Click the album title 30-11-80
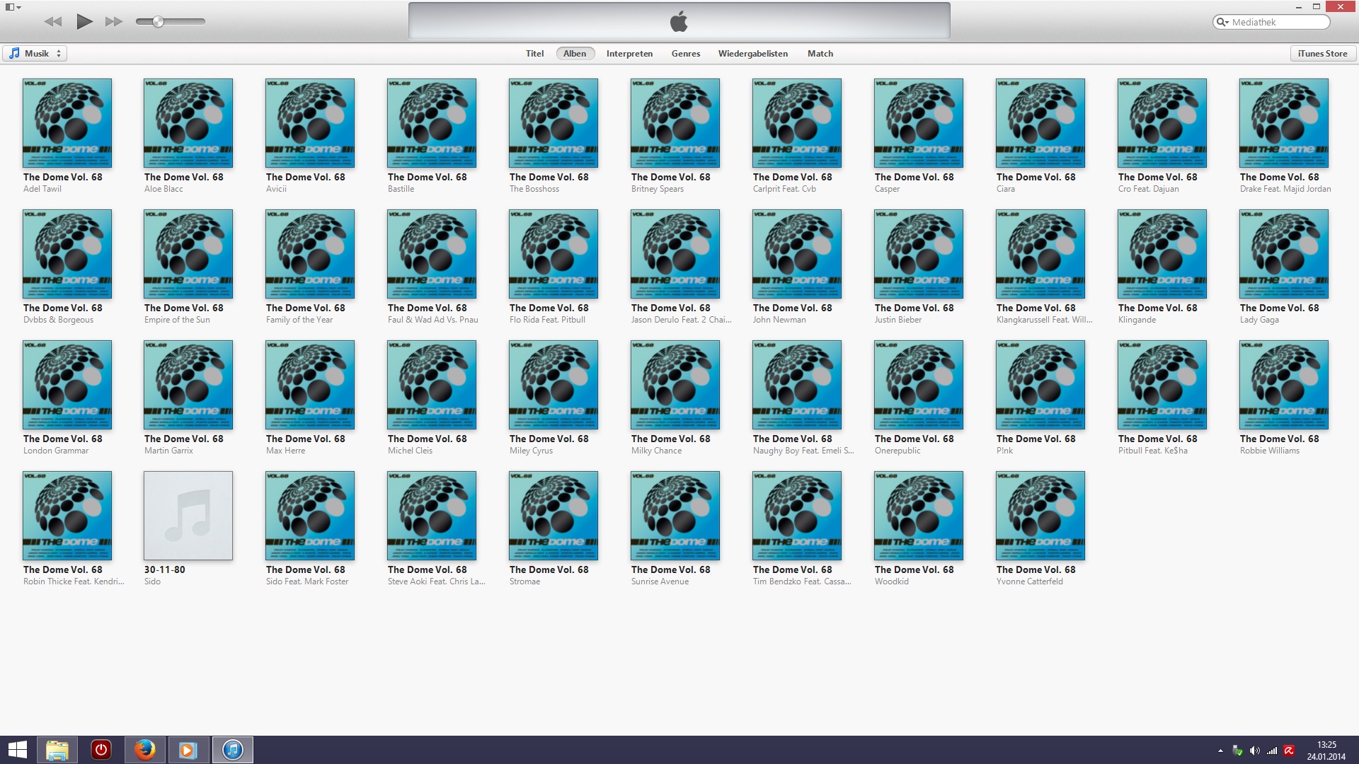 point(164,569)
